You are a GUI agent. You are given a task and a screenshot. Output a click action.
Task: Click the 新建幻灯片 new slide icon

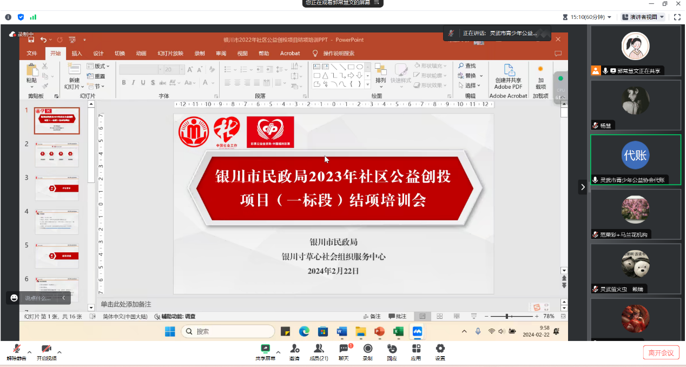click(74, 69)
